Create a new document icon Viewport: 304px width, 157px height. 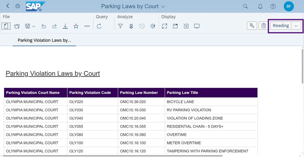point(6,26)
